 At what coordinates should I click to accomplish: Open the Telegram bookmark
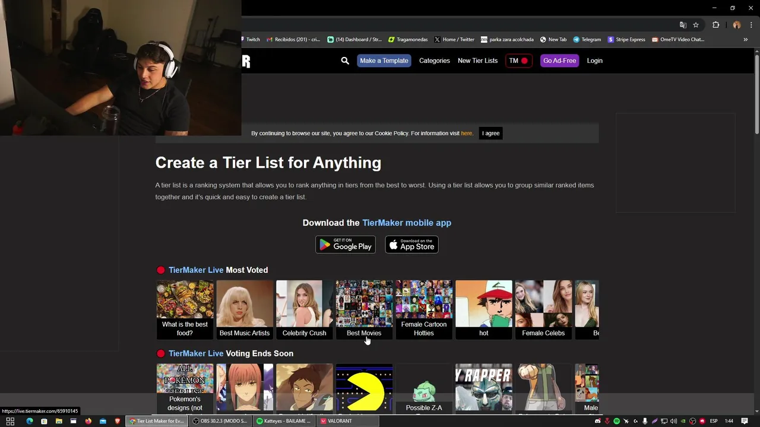click(x=587, y=40)
